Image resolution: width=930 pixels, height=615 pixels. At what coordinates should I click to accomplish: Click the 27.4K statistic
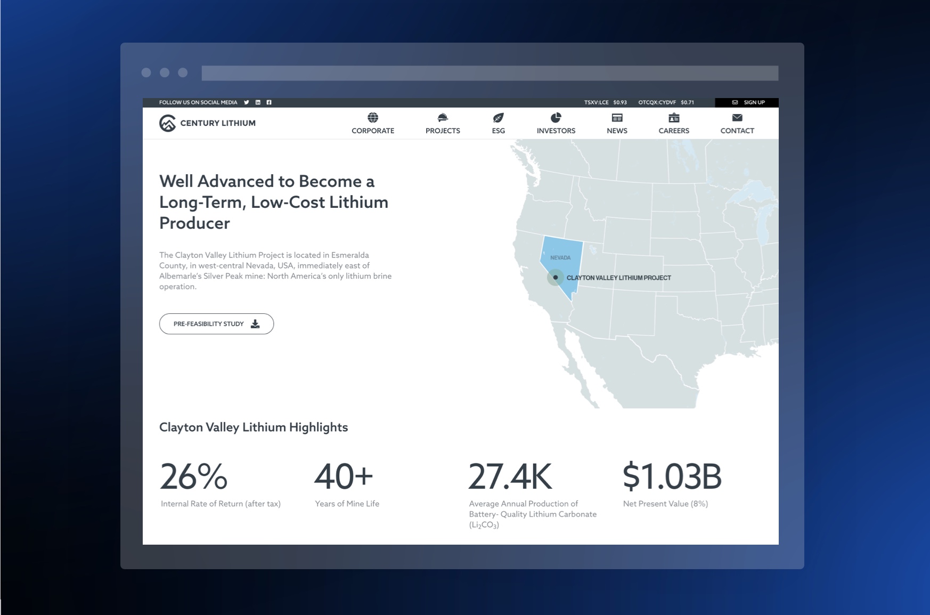click(510, 476)
